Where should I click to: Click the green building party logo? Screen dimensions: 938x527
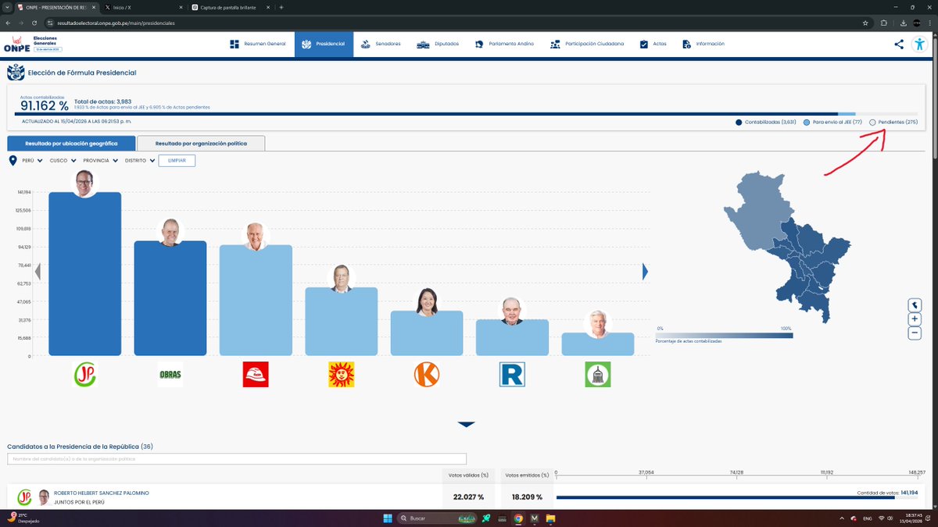pyautogui.click(x=598, y=375)
